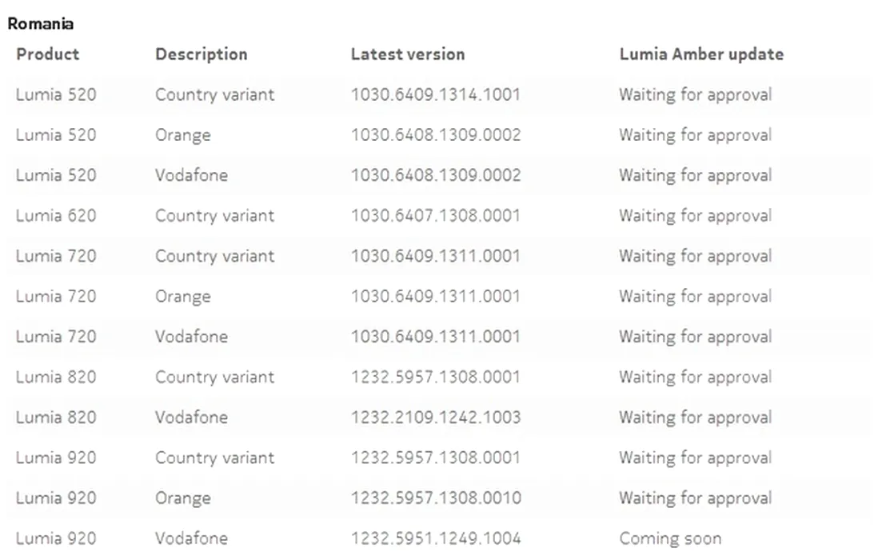Select Waiting for approval for Lumia 920 Orange

696,498
